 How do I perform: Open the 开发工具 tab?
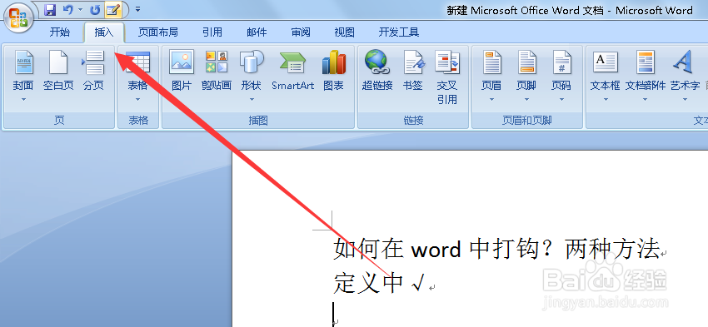pos(399,32)
